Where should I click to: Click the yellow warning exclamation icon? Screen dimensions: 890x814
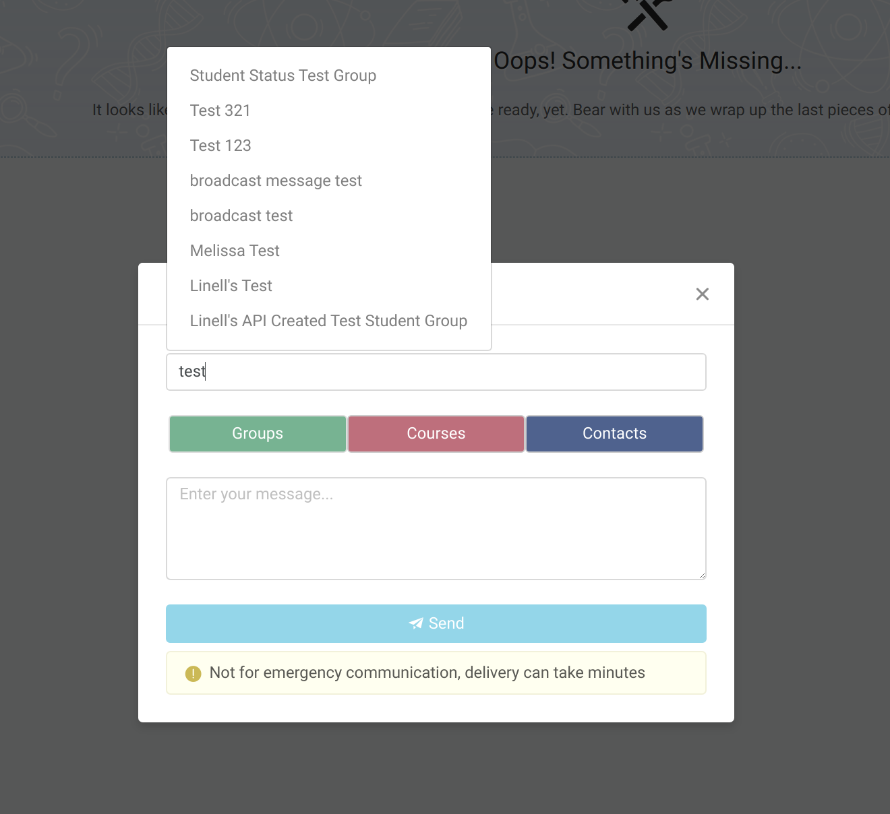click(x=193, y=673)
